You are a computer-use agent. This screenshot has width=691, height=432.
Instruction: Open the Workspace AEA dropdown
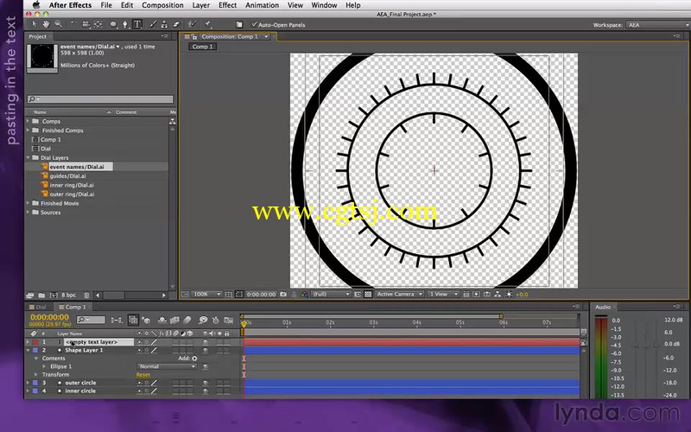(x=658, y=25)
